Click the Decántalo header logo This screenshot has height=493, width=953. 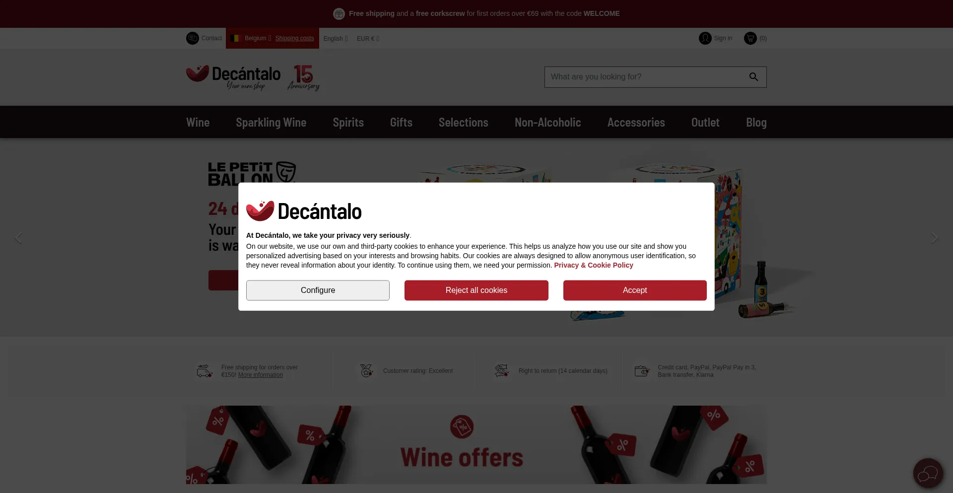pos(233,77)
